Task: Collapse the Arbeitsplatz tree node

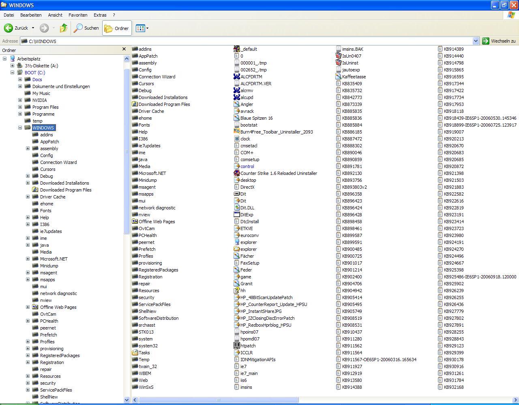Action: 5,59
